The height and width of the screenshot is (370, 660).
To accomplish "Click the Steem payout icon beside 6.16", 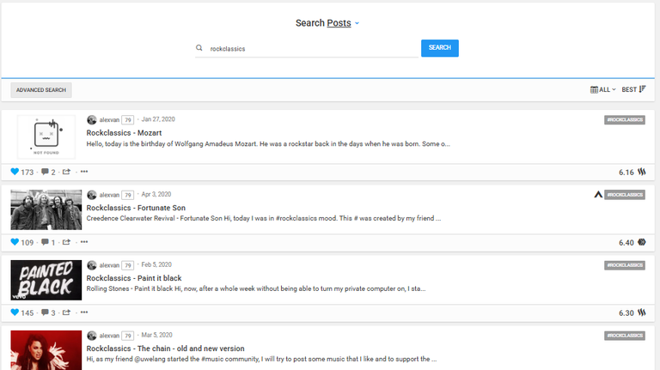I will coord(641,172).
